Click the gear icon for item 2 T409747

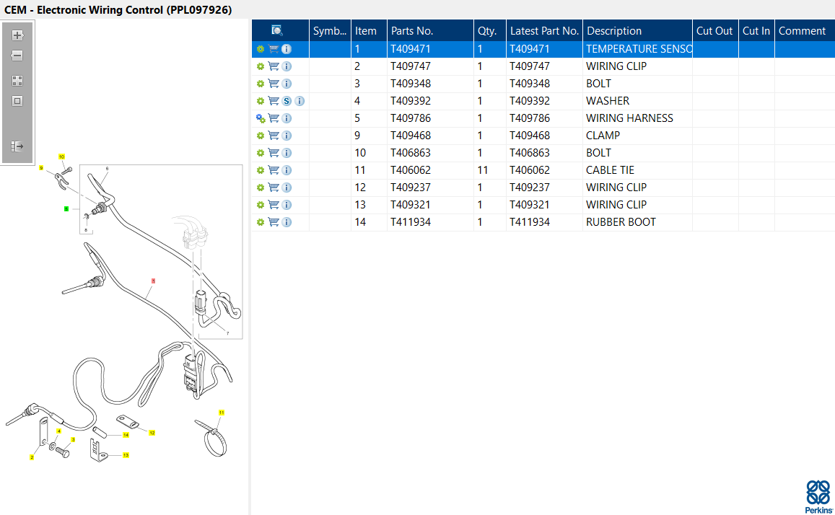click(x=261, y=66)
